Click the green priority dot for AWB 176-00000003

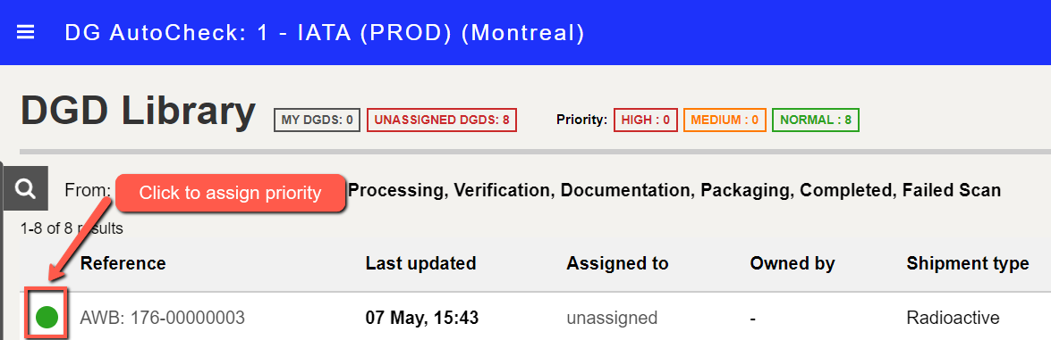point(47,317)
